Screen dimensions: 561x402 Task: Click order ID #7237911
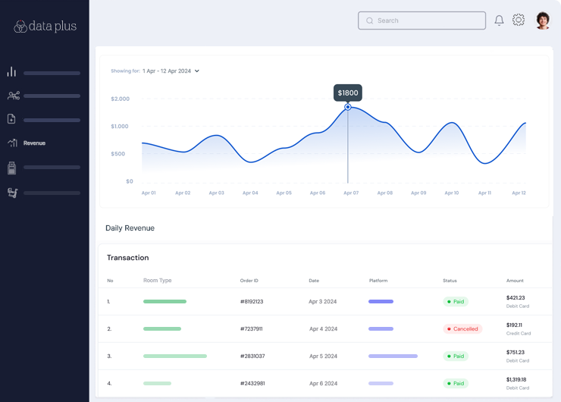click(251, 329)
